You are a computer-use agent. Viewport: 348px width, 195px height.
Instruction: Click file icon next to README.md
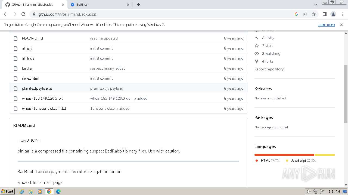[15, 38]
